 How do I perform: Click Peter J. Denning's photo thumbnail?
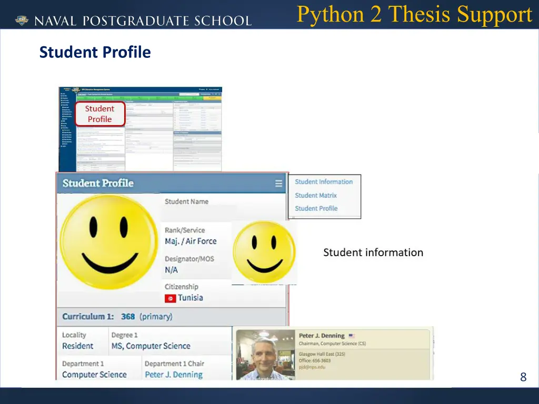[265, 355]
